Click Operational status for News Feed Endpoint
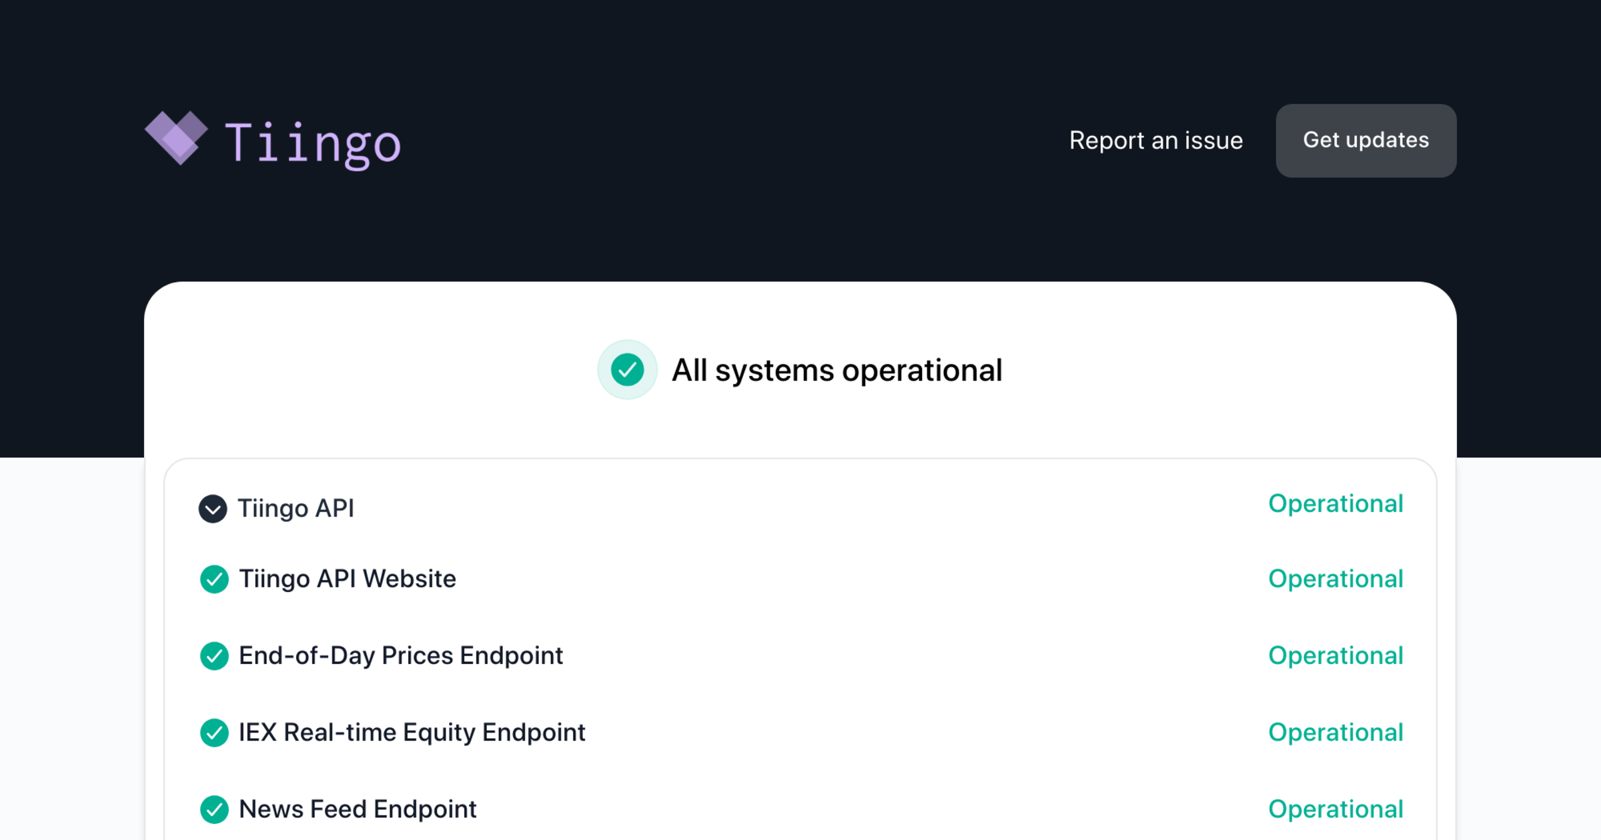The image size is (1601, 840). (1336, 809)
